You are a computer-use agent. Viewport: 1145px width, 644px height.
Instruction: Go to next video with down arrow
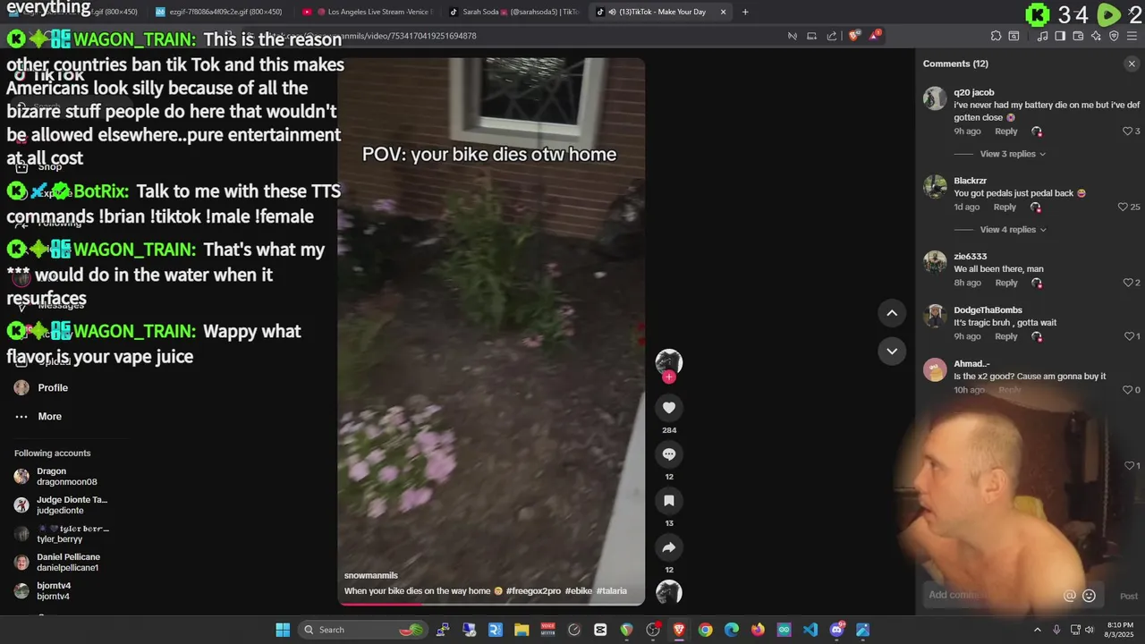tap(892, 351)
